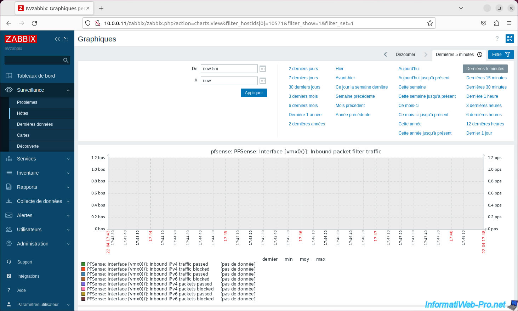Click the pink IPv4 packets blocked swatch
Screen dimensions: 518x311
[x=84, y=289]
